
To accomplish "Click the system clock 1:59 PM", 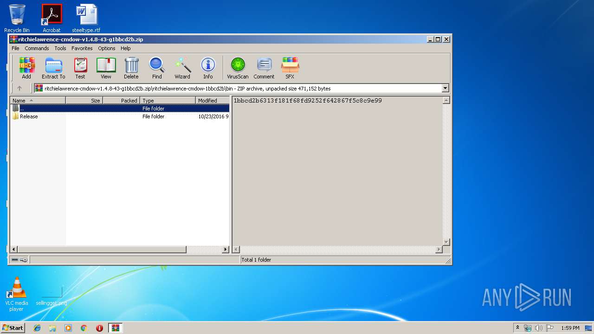I will point(570,328).
